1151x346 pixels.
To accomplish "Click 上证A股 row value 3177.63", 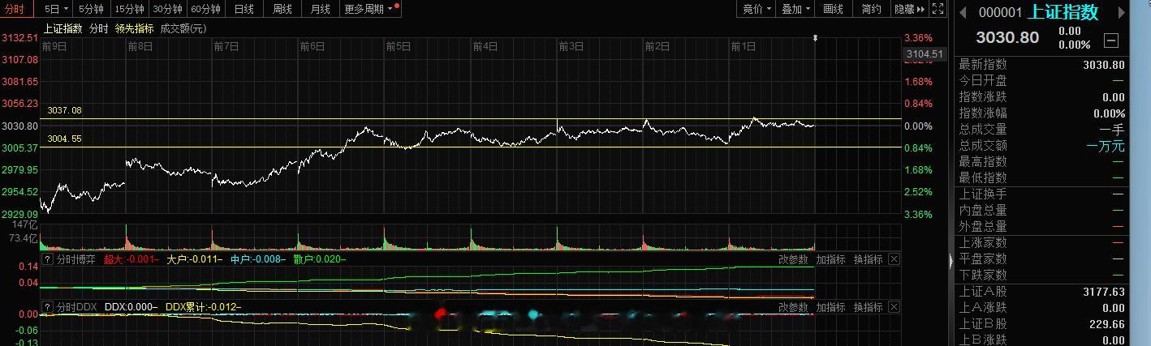I will coord(1105,293).
